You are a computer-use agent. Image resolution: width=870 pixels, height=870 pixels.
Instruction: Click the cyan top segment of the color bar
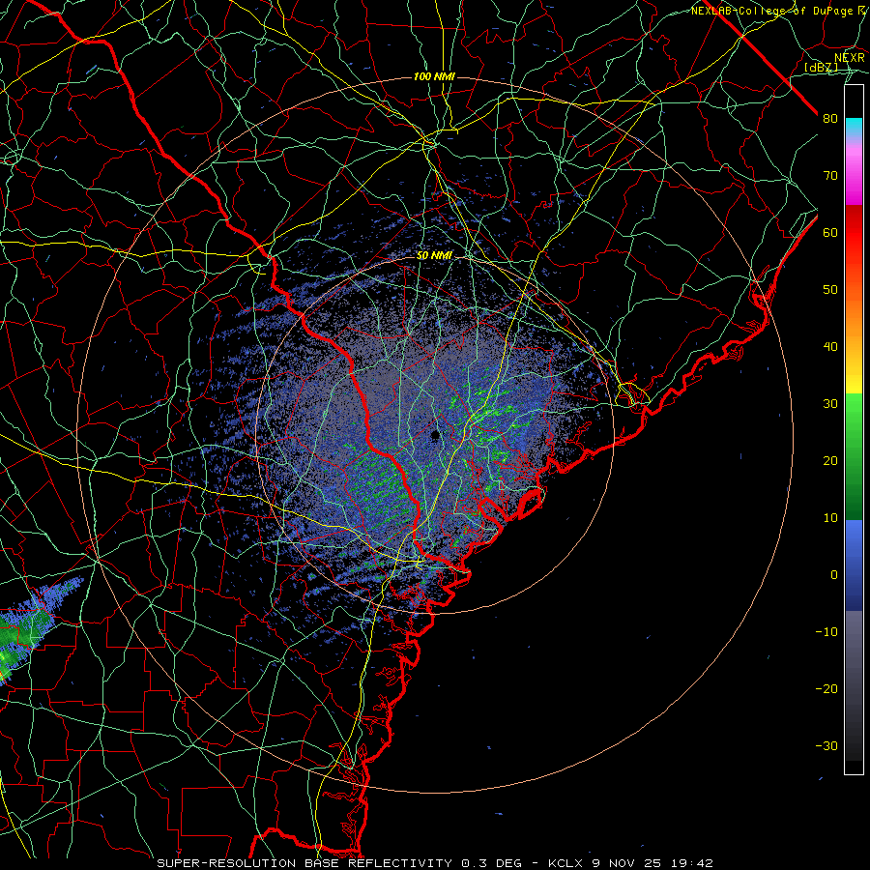pyautogui.click(x=854, y=127)
